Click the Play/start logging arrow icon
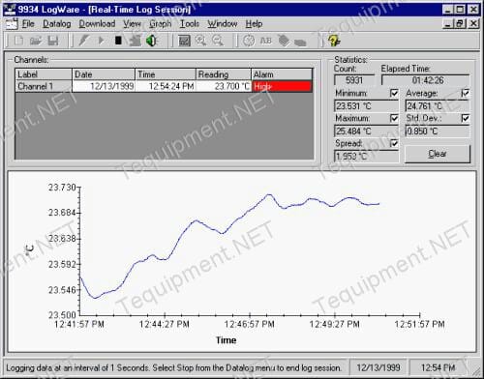This screenshot has height=379, width=484. [101, 41]
